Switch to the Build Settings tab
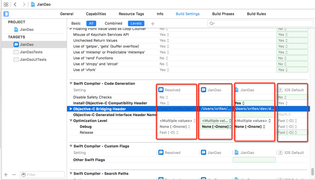This screenshot has height=180, width=315. coord(188,14)
